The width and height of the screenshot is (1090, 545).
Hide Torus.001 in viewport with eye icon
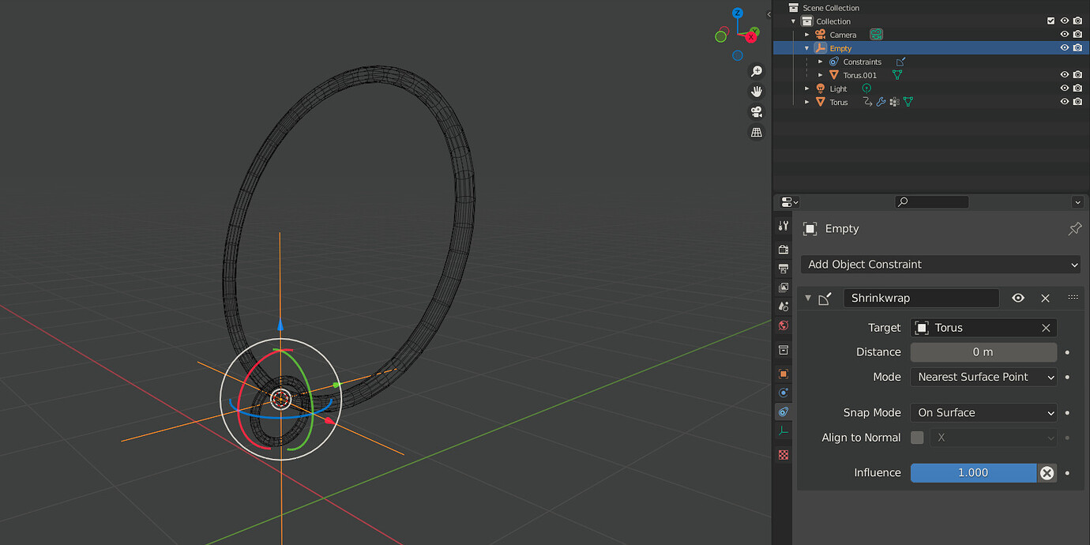[x=1064, y=75]
